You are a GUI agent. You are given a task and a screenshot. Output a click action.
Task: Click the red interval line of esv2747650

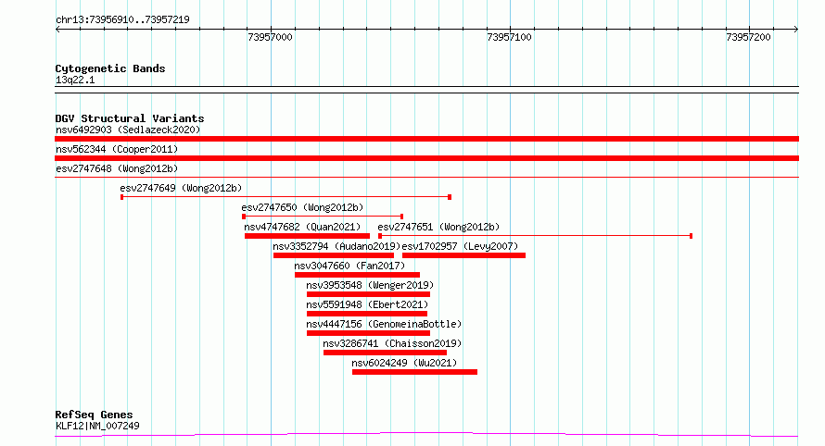(x=323, y=217)
